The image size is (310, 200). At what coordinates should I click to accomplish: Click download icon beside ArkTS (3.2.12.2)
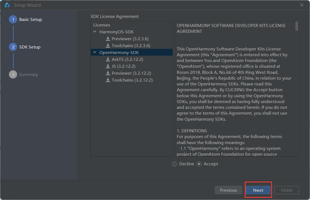(x=108, y=59)
